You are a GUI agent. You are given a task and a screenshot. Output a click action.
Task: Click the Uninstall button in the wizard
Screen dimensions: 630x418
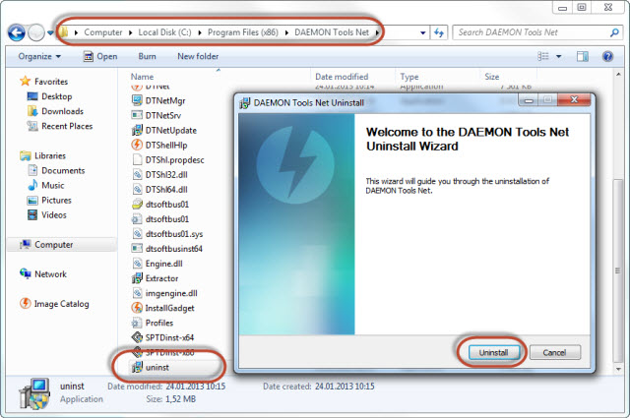point(493,352)
